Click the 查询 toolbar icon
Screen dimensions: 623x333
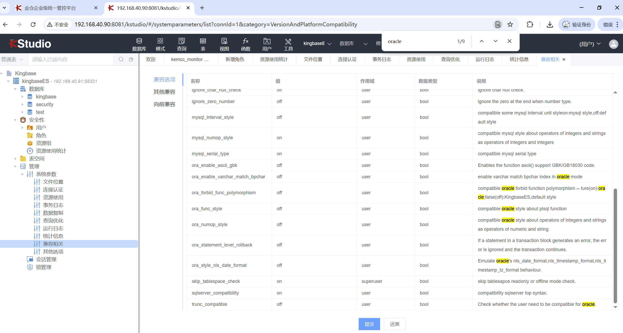181,44
